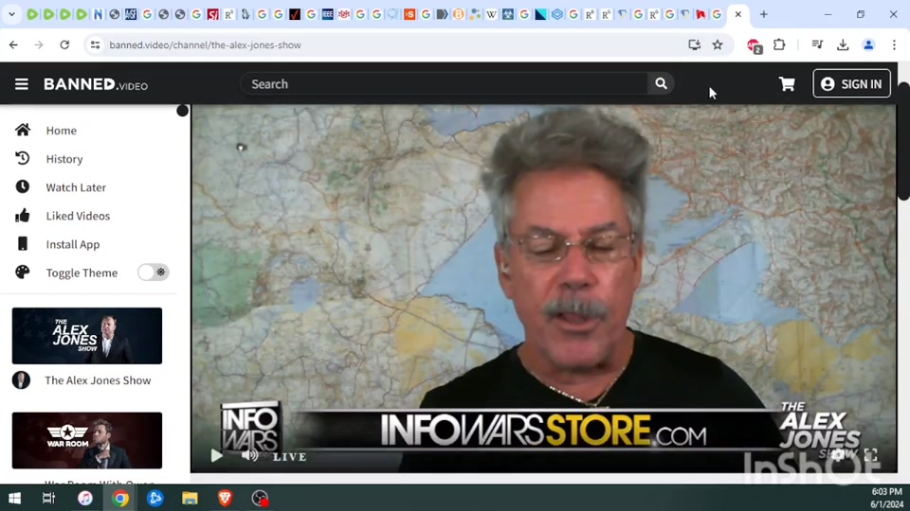The image size is (910, 511).
Task: Open Watch Later in the sidebar
Action: (76, 187)
